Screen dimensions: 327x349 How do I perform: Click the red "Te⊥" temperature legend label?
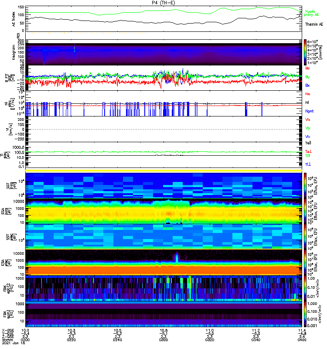tap(308, 151)
